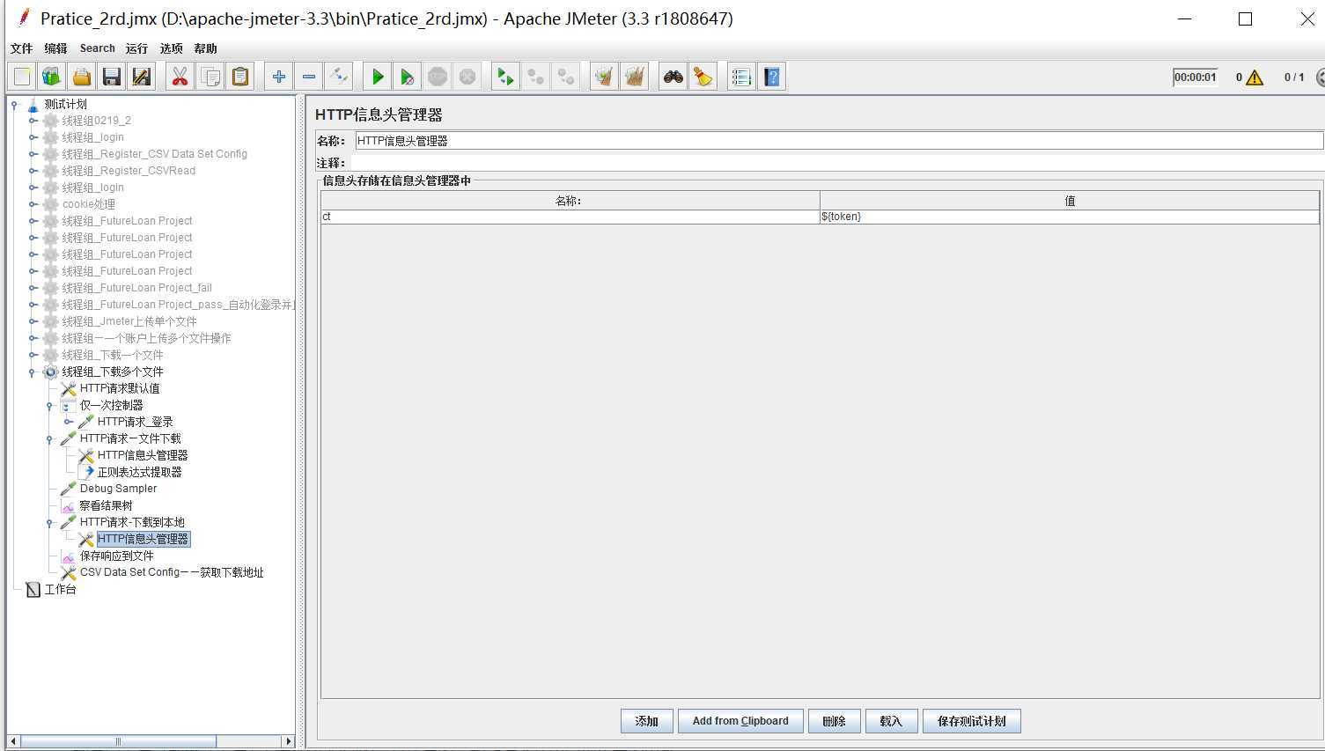Open the 帮助 menu
Screen dimensions: 1325x751
point(205,48)
